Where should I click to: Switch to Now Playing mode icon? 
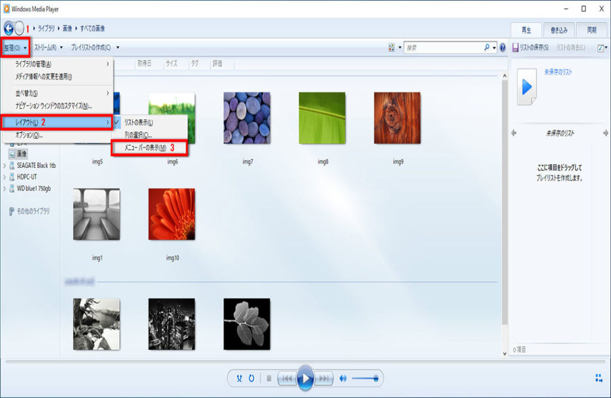(x=598, y=378)
